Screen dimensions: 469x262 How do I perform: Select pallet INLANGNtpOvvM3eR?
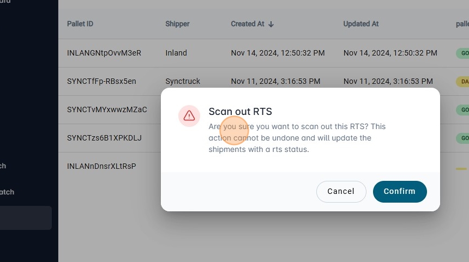click(104, 53)
